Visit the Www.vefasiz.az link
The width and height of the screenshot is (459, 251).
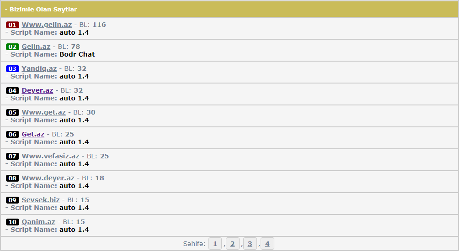pyautogui.click(x=50, y=156)
